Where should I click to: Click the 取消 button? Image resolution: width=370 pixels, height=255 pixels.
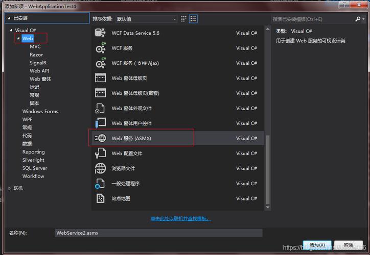click(x=349, y=245)
